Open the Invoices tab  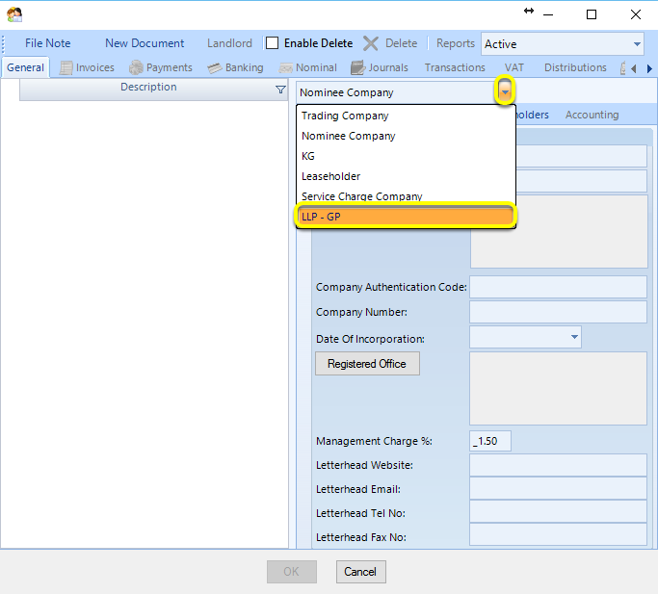point(87,67)
